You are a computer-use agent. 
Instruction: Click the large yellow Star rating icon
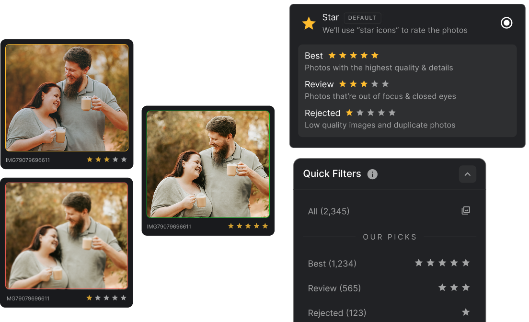(x=309, y=23)
